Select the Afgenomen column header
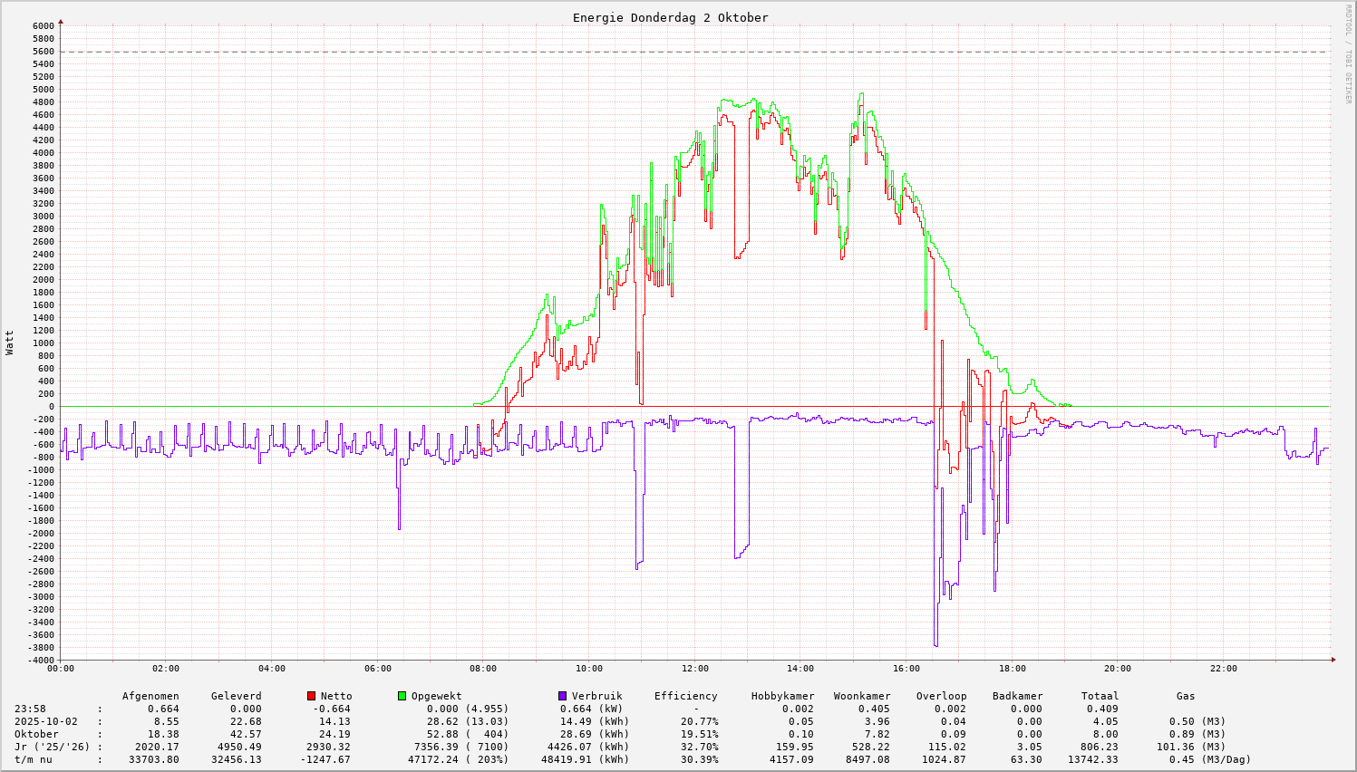The height and width of the screenshot is (772, 1357). [150, 696]
